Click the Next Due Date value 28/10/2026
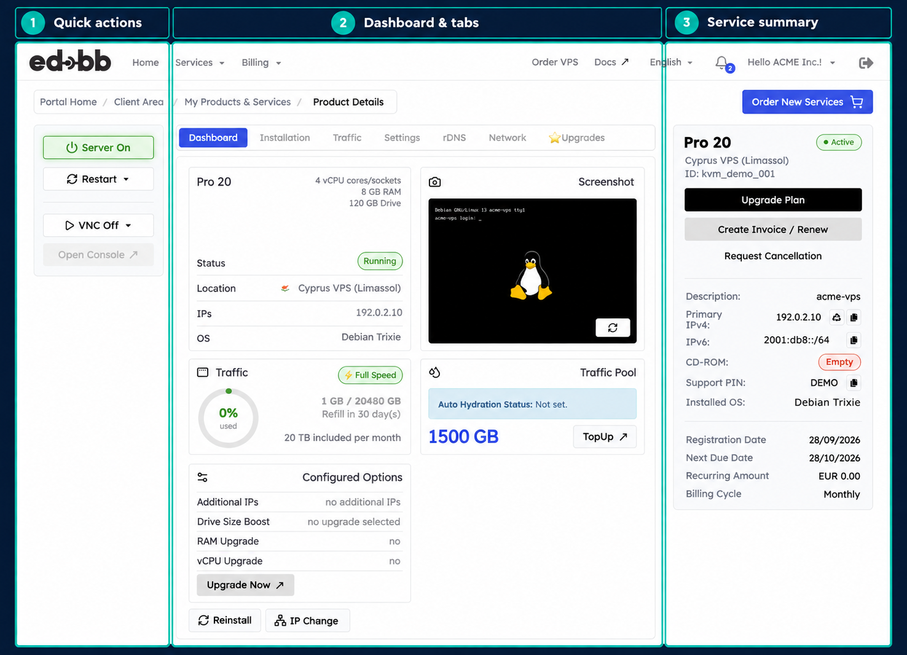Image resolution: width=907 pixels, height=655 pixels. pyautogui.click(x=834, y=458)
